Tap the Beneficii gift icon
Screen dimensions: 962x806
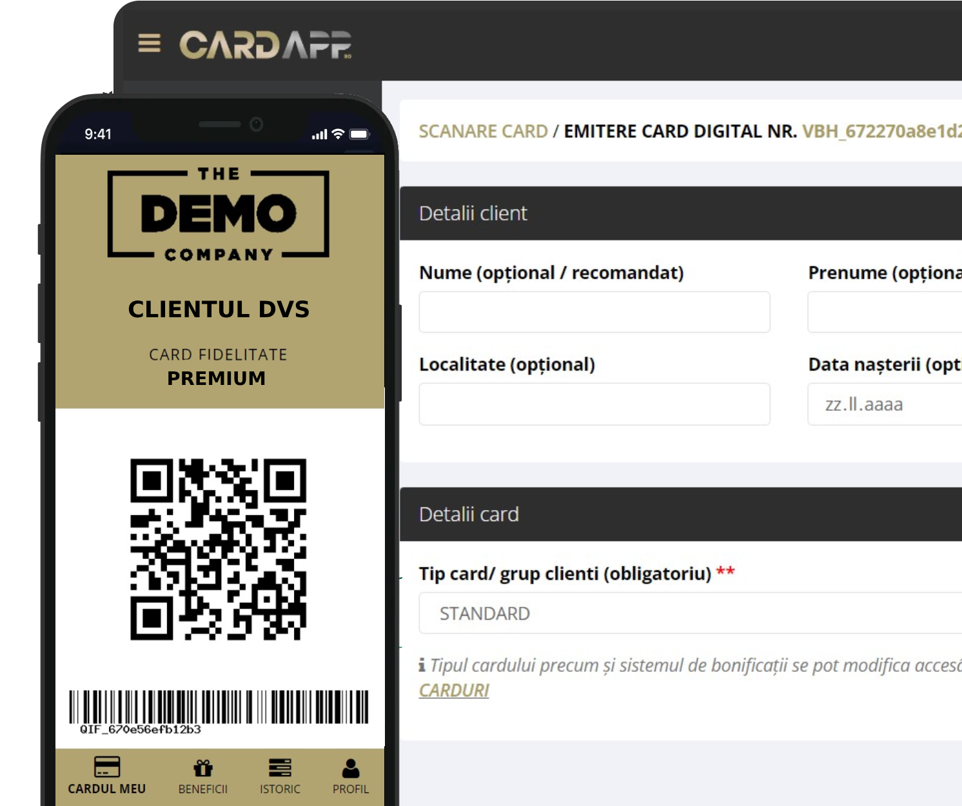[203, 768]
